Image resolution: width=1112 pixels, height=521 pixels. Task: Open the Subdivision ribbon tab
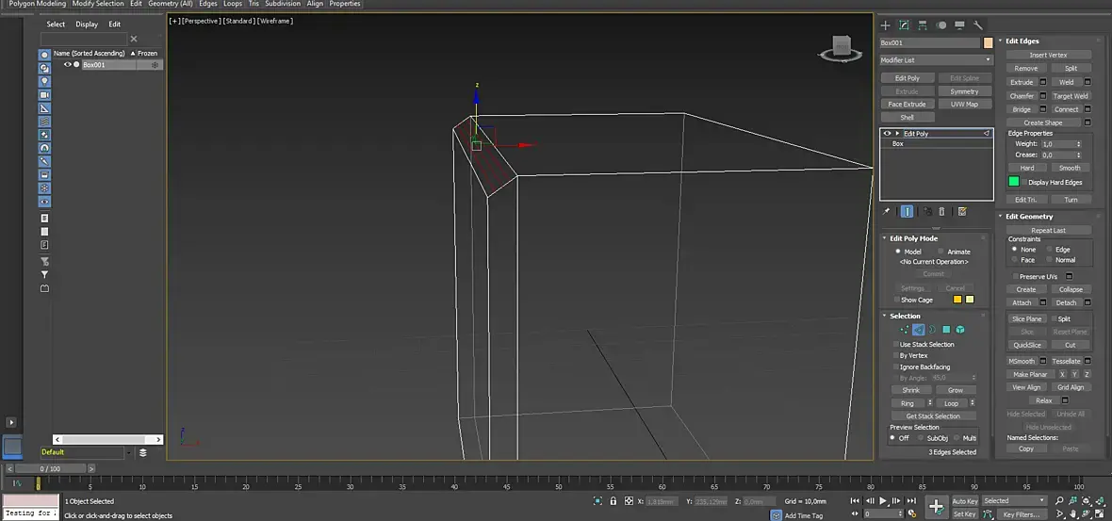click(283, 4)
